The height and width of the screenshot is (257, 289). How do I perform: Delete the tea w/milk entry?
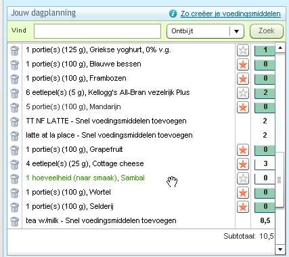pos(15,221)
